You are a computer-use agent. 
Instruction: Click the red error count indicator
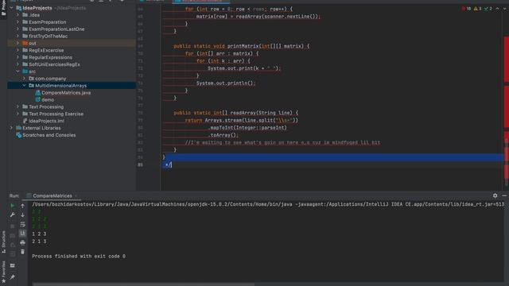[466, 9]
